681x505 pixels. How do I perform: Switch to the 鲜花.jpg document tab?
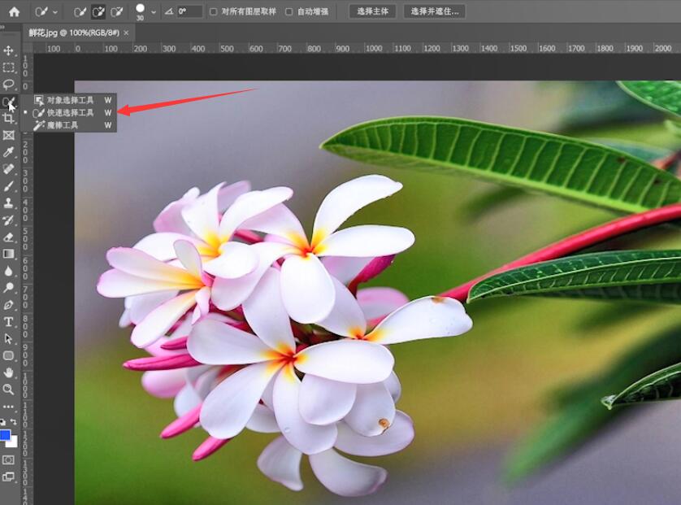click(74, 33)
